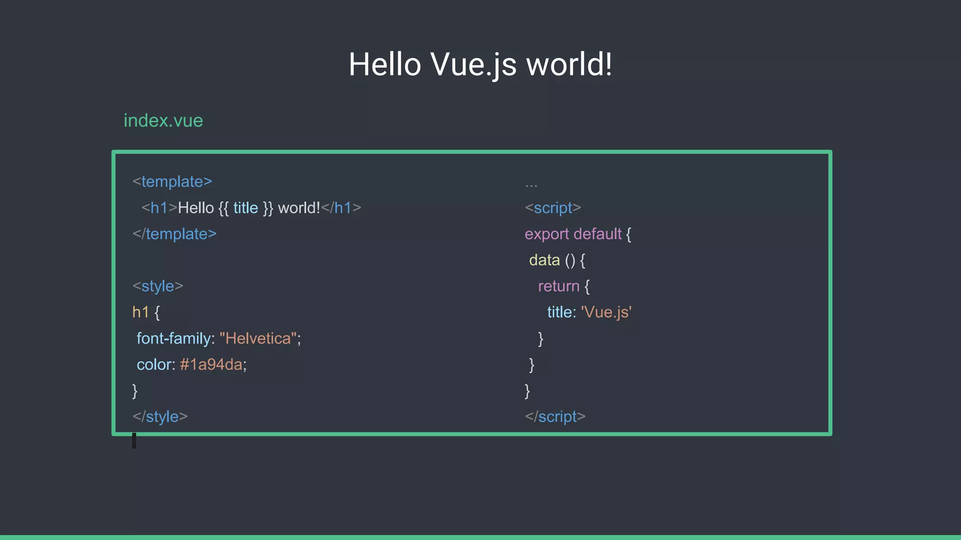Click the "color: #1a94da;" line
This screenshot has width=961, height=540.
pyautogui.click(x=191, y=364)
